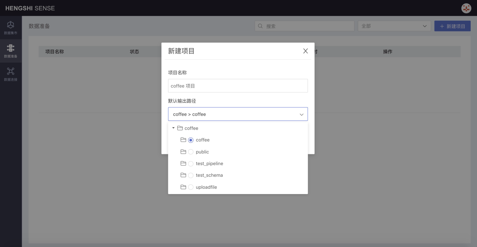Expand the 全部 filter dropdown
Viewport: 477px width, 247px height.
click(x=394, y=26)
